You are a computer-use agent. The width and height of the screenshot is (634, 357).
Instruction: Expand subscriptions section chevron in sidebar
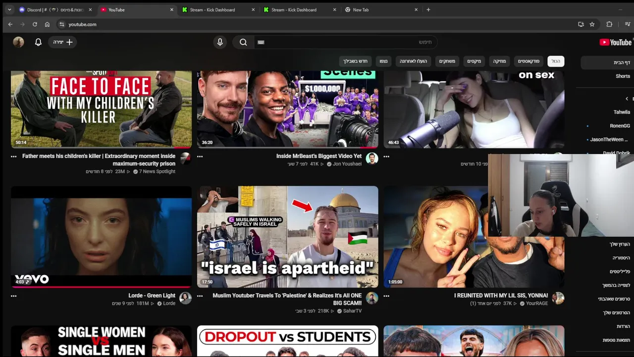pyautogui.click(x=627, y=99)
